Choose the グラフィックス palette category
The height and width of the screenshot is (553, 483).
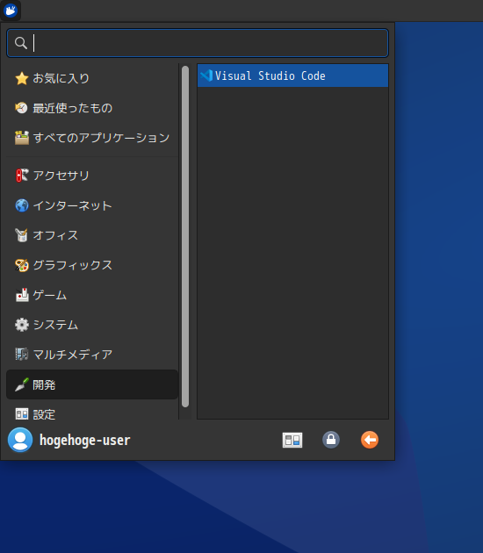[x=92, y=265]
